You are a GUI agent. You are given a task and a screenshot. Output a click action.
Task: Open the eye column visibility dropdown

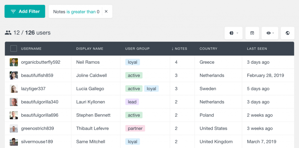270,33
